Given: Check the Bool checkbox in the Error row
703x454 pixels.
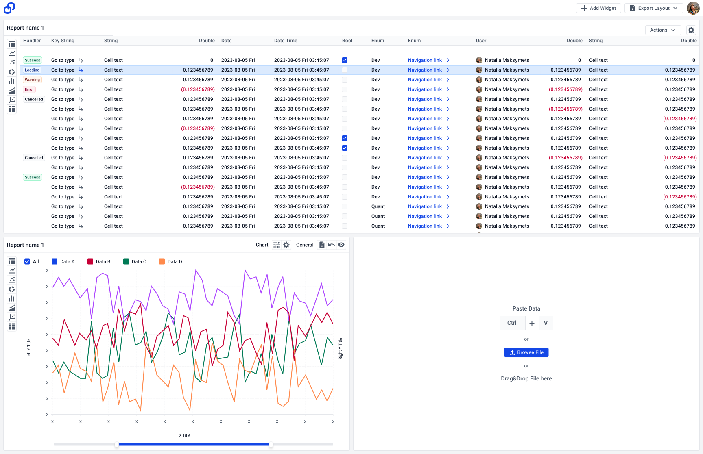Looking at the screenshot, I should coord(345,89).
